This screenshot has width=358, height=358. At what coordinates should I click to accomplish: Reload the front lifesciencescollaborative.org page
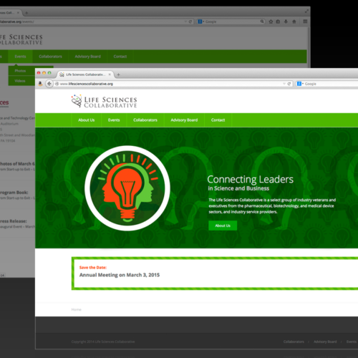[x=289, y=84]
